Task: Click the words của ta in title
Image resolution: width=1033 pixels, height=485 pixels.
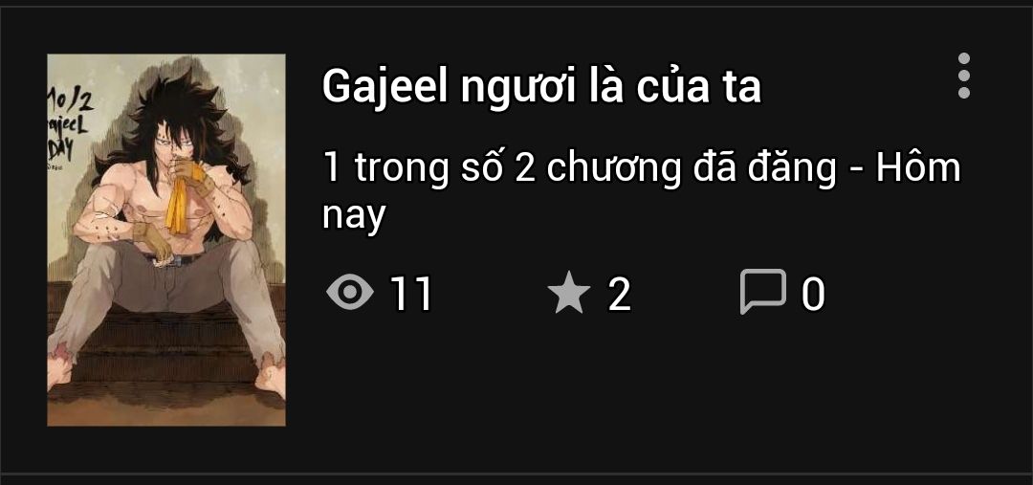Action: coord(699,88)
